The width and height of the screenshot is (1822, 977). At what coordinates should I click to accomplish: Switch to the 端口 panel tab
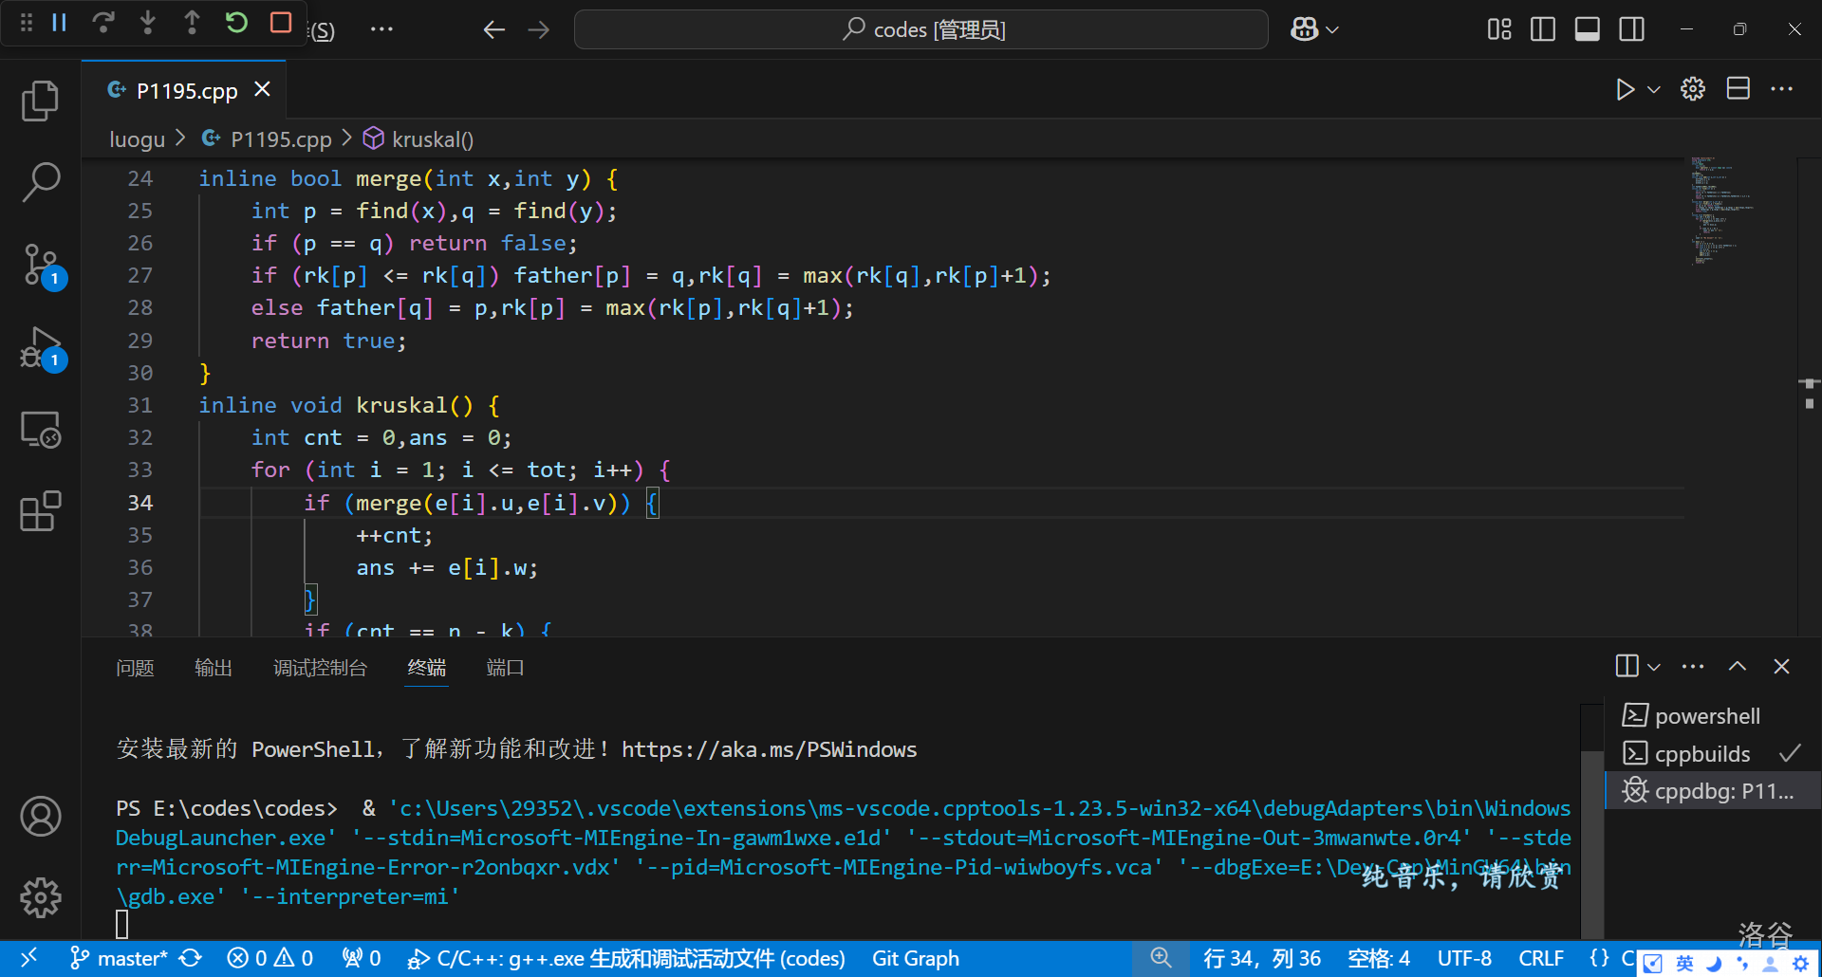click(506, 668)
